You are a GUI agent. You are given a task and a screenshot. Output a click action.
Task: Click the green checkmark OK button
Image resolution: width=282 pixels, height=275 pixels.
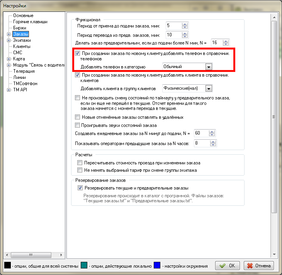pyautogui.click(x=228, y=266)
